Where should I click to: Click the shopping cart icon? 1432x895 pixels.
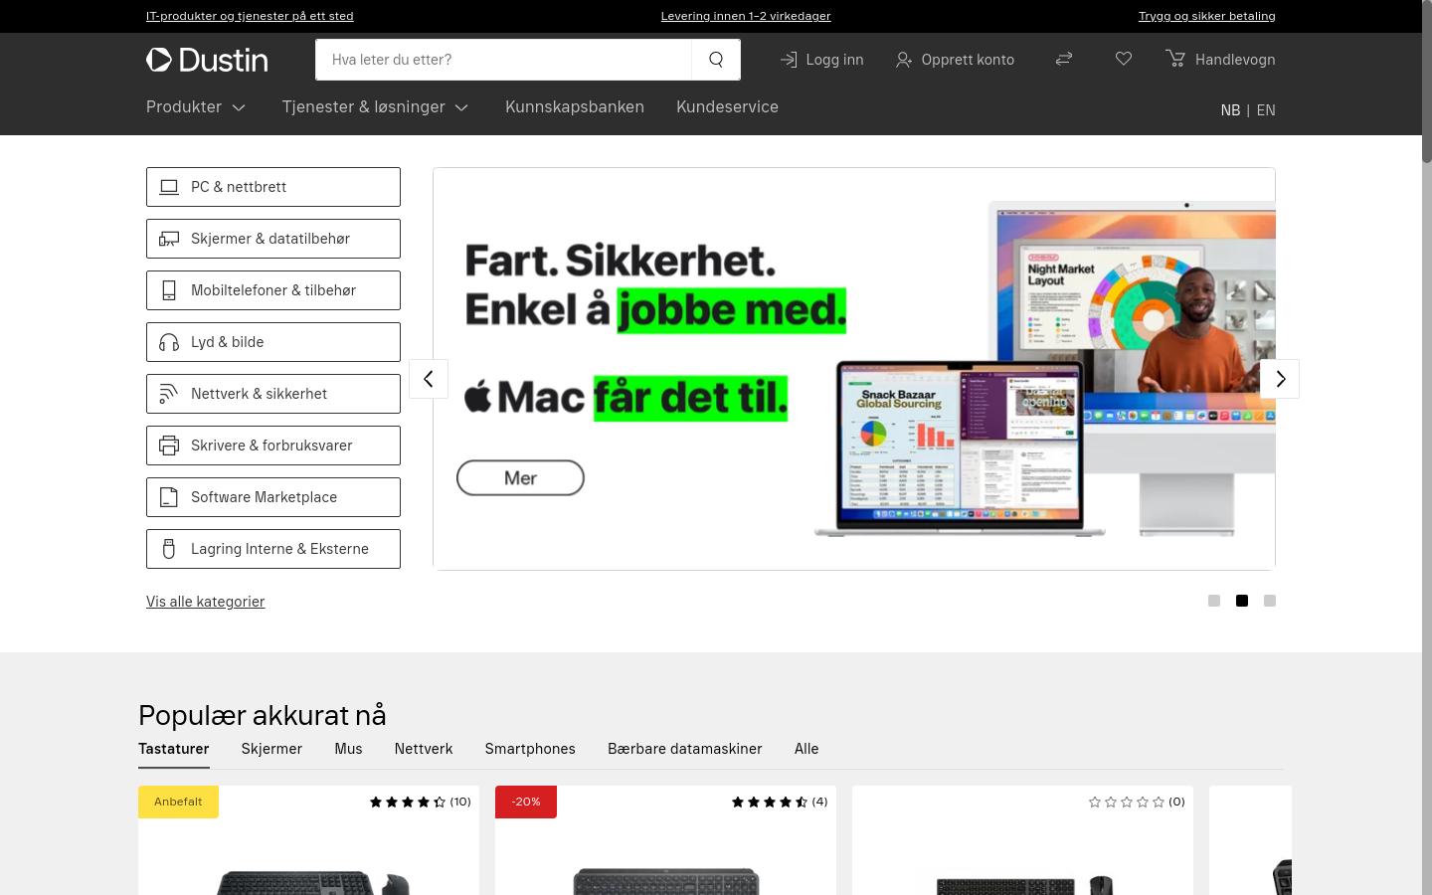click(x=1175, y=60)
